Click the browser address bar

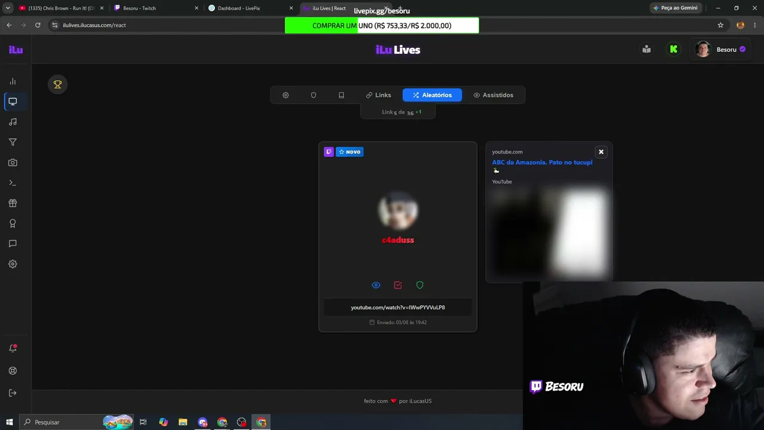(382, 25)
